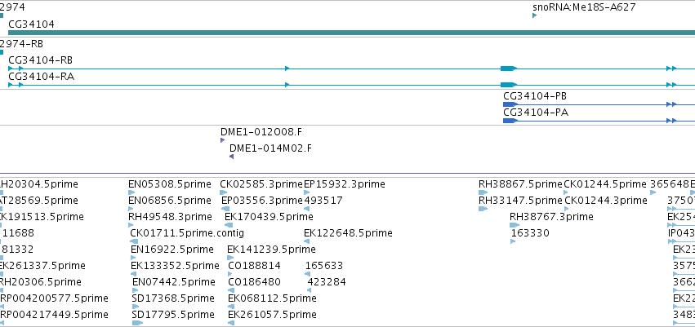Select EST SD17795.5prime

coord(173,315)
